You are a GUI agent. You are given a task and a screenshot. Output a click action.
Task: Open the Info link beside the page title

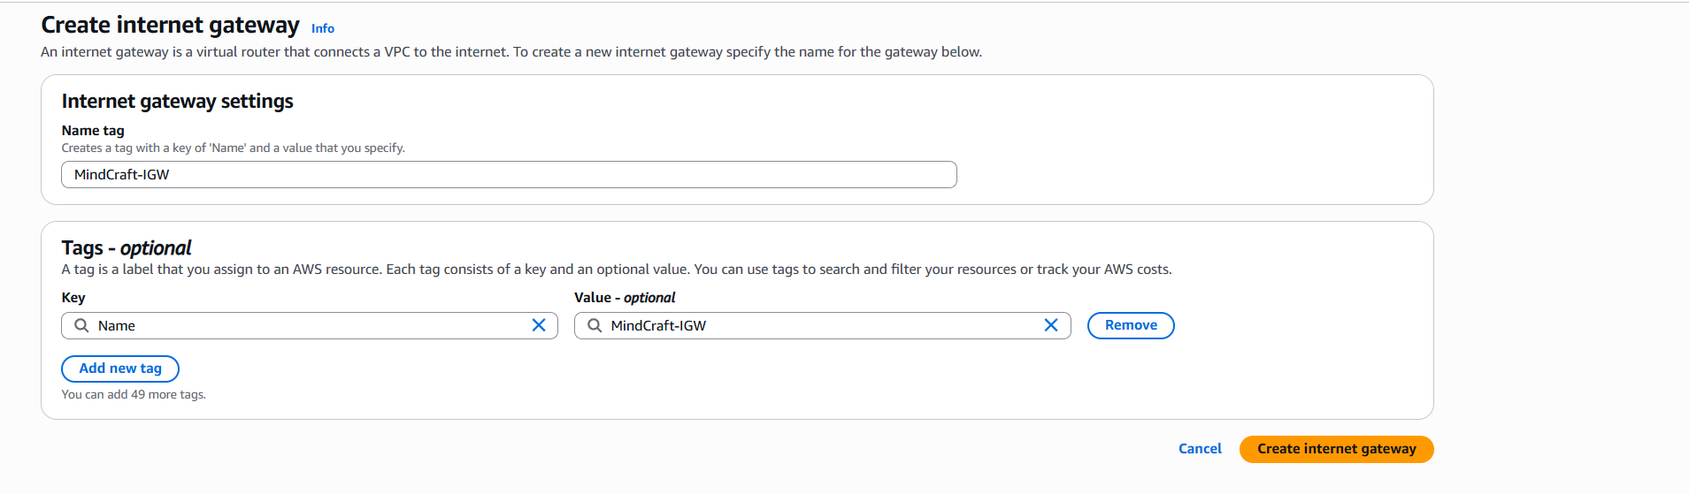pyautogui.click(x=323, y=28)
